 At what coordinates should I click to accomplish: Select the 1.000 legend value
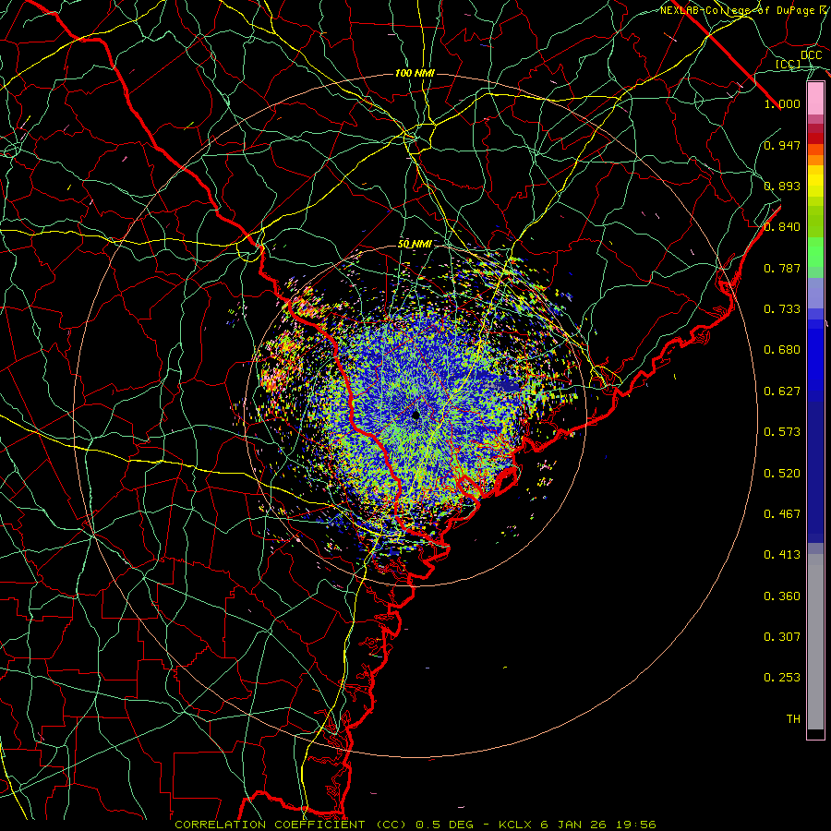(782, 103)
